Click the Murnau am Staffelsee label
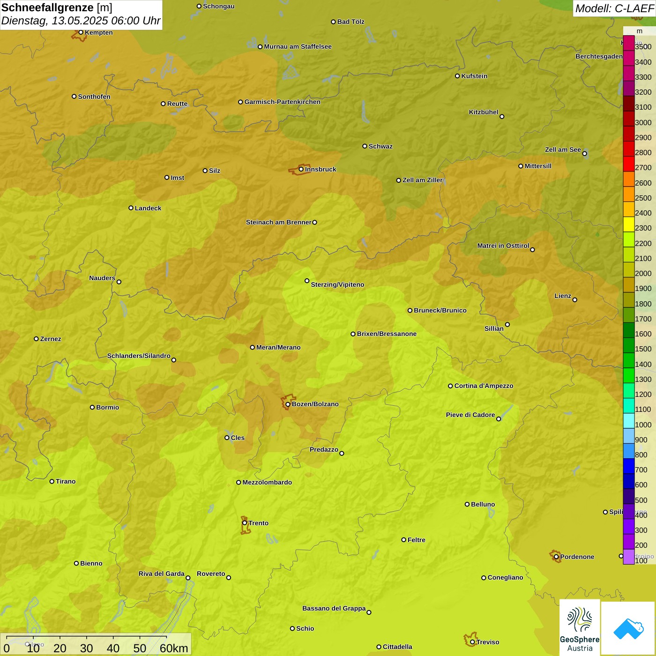656x656 pixels. click(298, 46)
